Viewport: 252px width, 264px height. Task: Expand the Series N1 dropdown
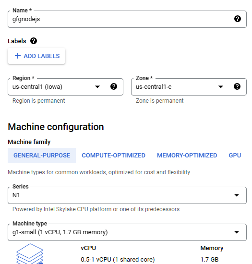pos(237,195)
